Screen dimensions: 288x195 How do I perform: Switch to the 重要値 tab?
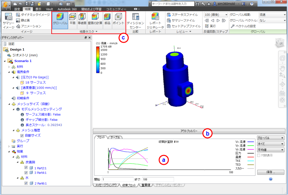146,185
